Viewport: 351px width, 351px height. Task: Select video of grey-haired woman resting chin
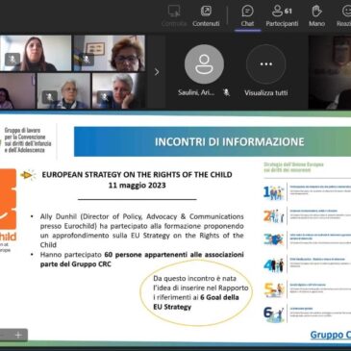(x=118, y=91)
